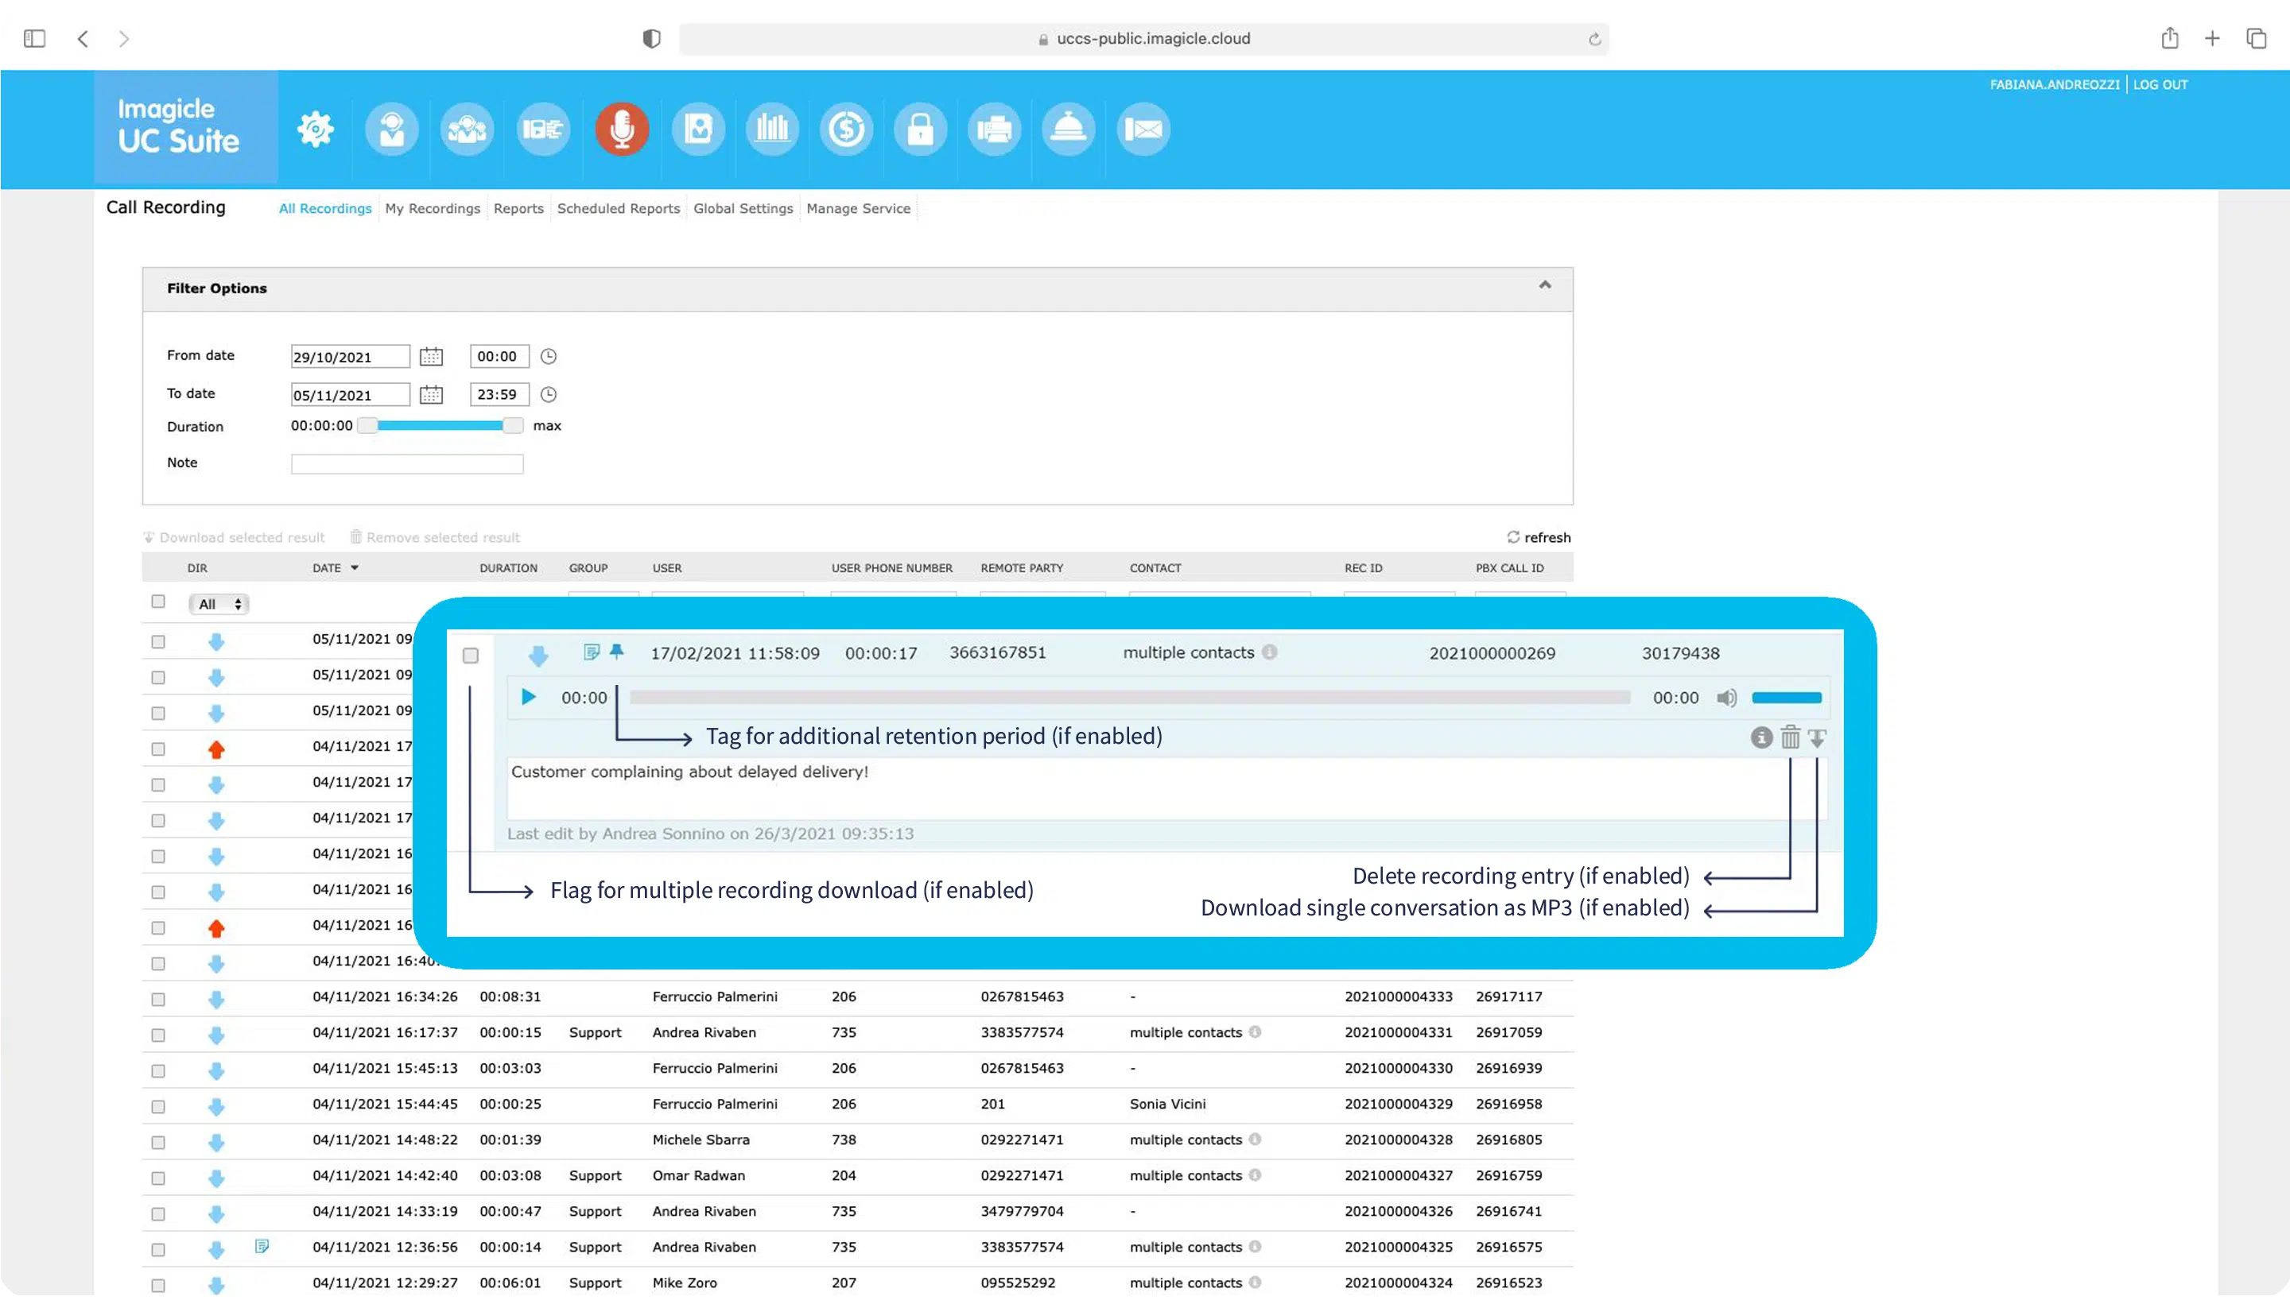Open the Call Recording microphone icon
The width and height of the screenshot is (2290, 1304).
click(x=621, y=129)
